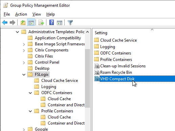Expand the Base Image Script Framework node

(24, 44)
